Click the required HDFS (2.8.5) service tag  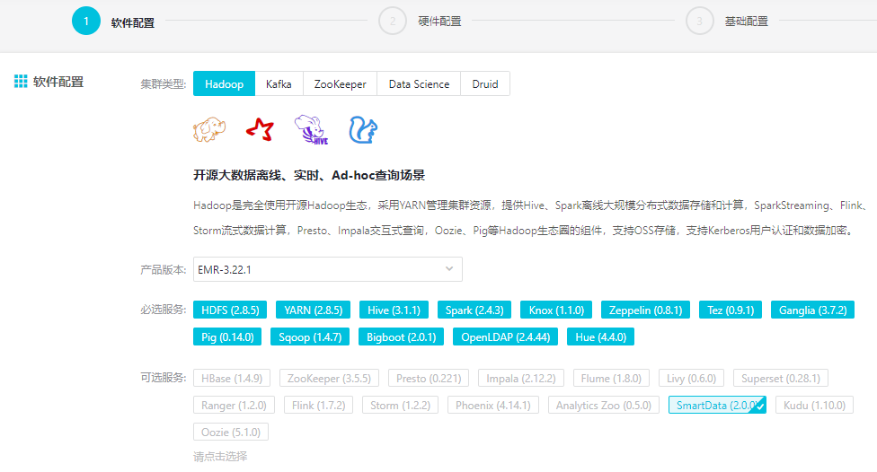(230, 310)
